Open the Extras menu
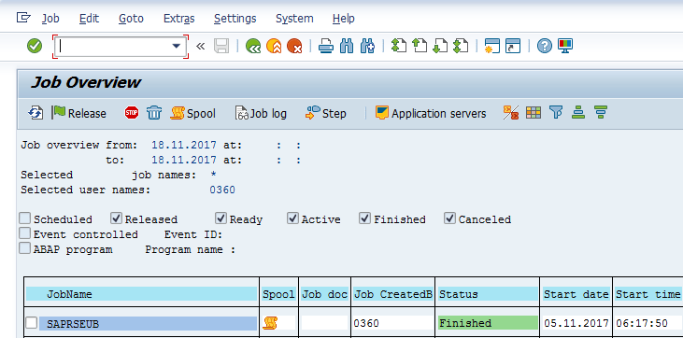The width and height of the screenshot is (683, 338). tap(179, 19)
